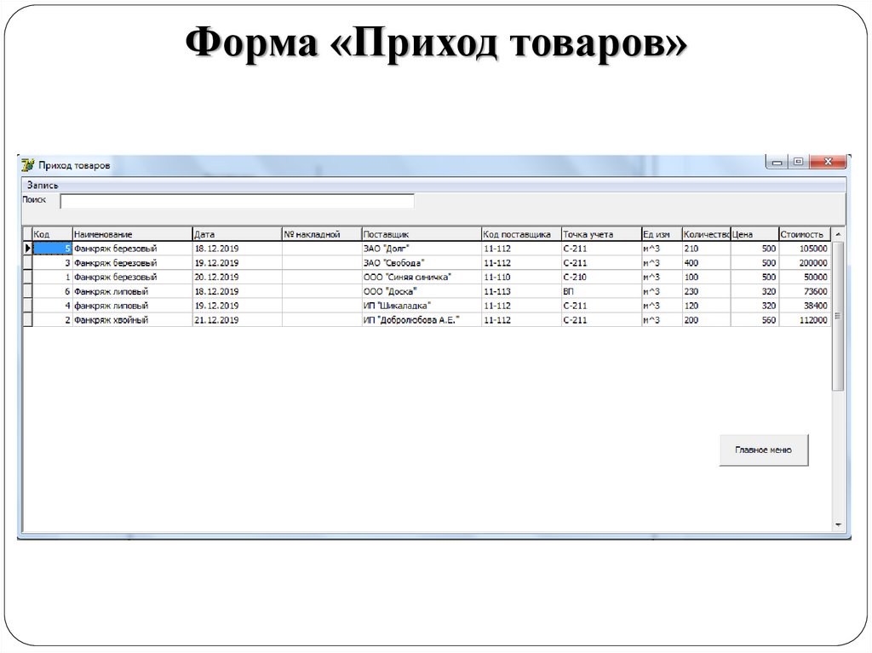Click the date cell 20.12.2019

[x=238, y=277]
